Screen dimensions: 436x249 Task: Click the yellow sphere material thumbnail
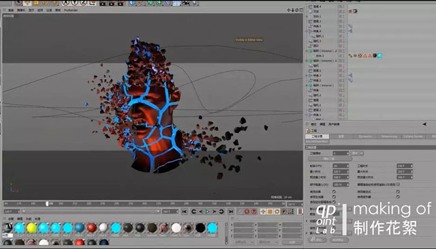pyautogui.click(x=31, y=228)
